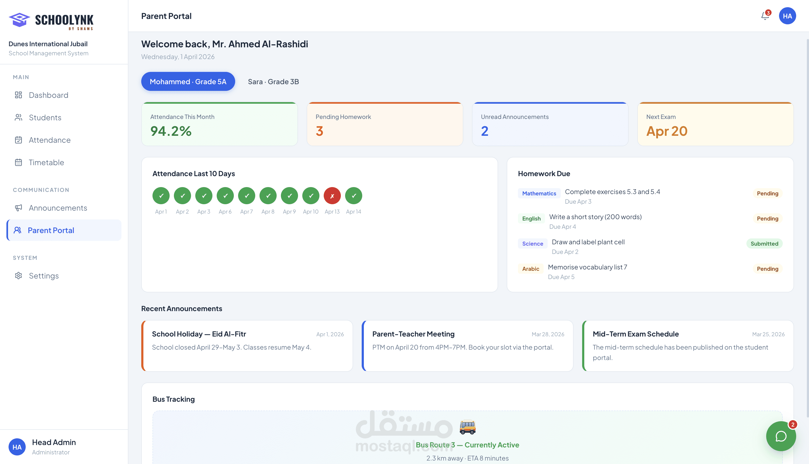Click the bus emoji in Bus Tracking

click(467, 427)
